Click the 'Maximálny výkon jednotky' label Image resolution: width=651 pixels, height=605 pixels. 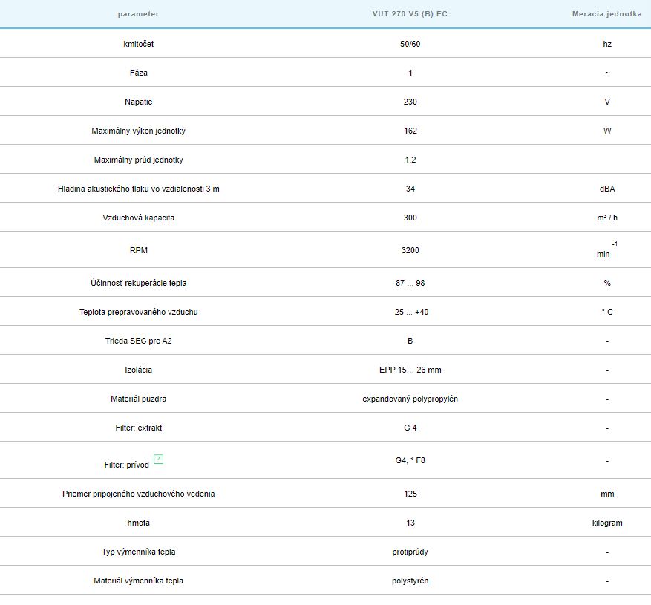coord(138,131)
